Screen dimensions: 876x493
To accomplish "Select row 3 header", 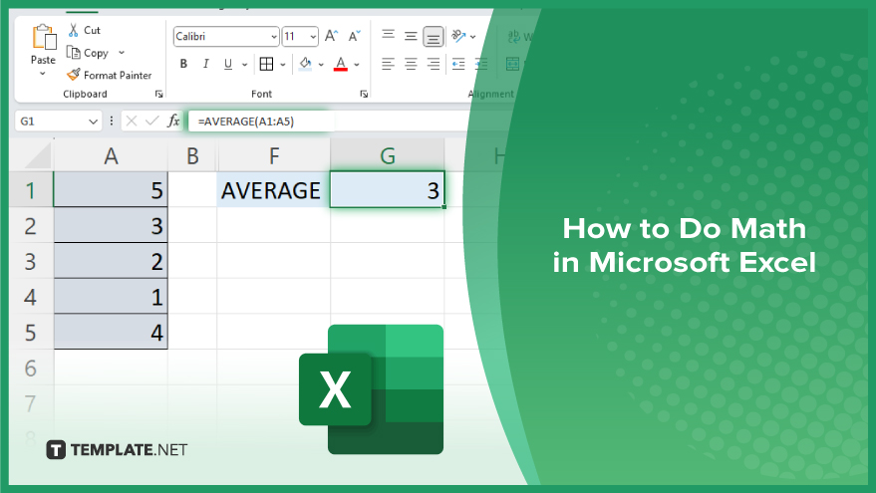I will [31, 261].
